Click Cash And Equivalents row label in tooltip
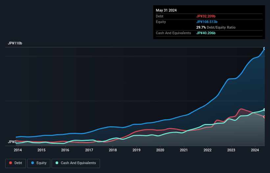Viewport: 270px width, 173px height. coord(173,33)
